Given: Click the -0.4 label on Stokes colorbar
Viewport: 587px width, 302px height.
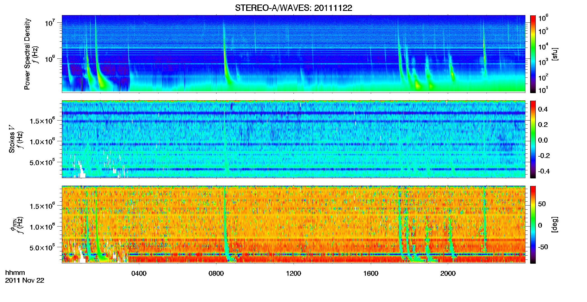Looking at the screenshot, I should point(544,171).
